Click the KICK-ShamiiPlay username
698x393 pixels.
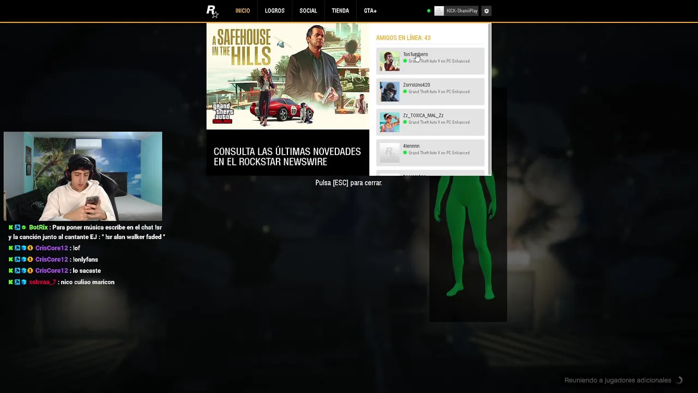click(x=462, y=11)
